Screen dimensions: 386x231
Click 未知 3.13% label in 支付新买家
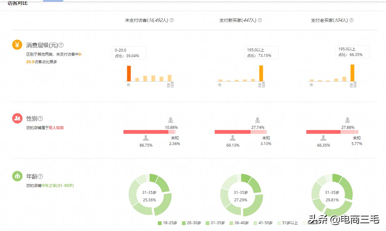[x=266, y=141]
